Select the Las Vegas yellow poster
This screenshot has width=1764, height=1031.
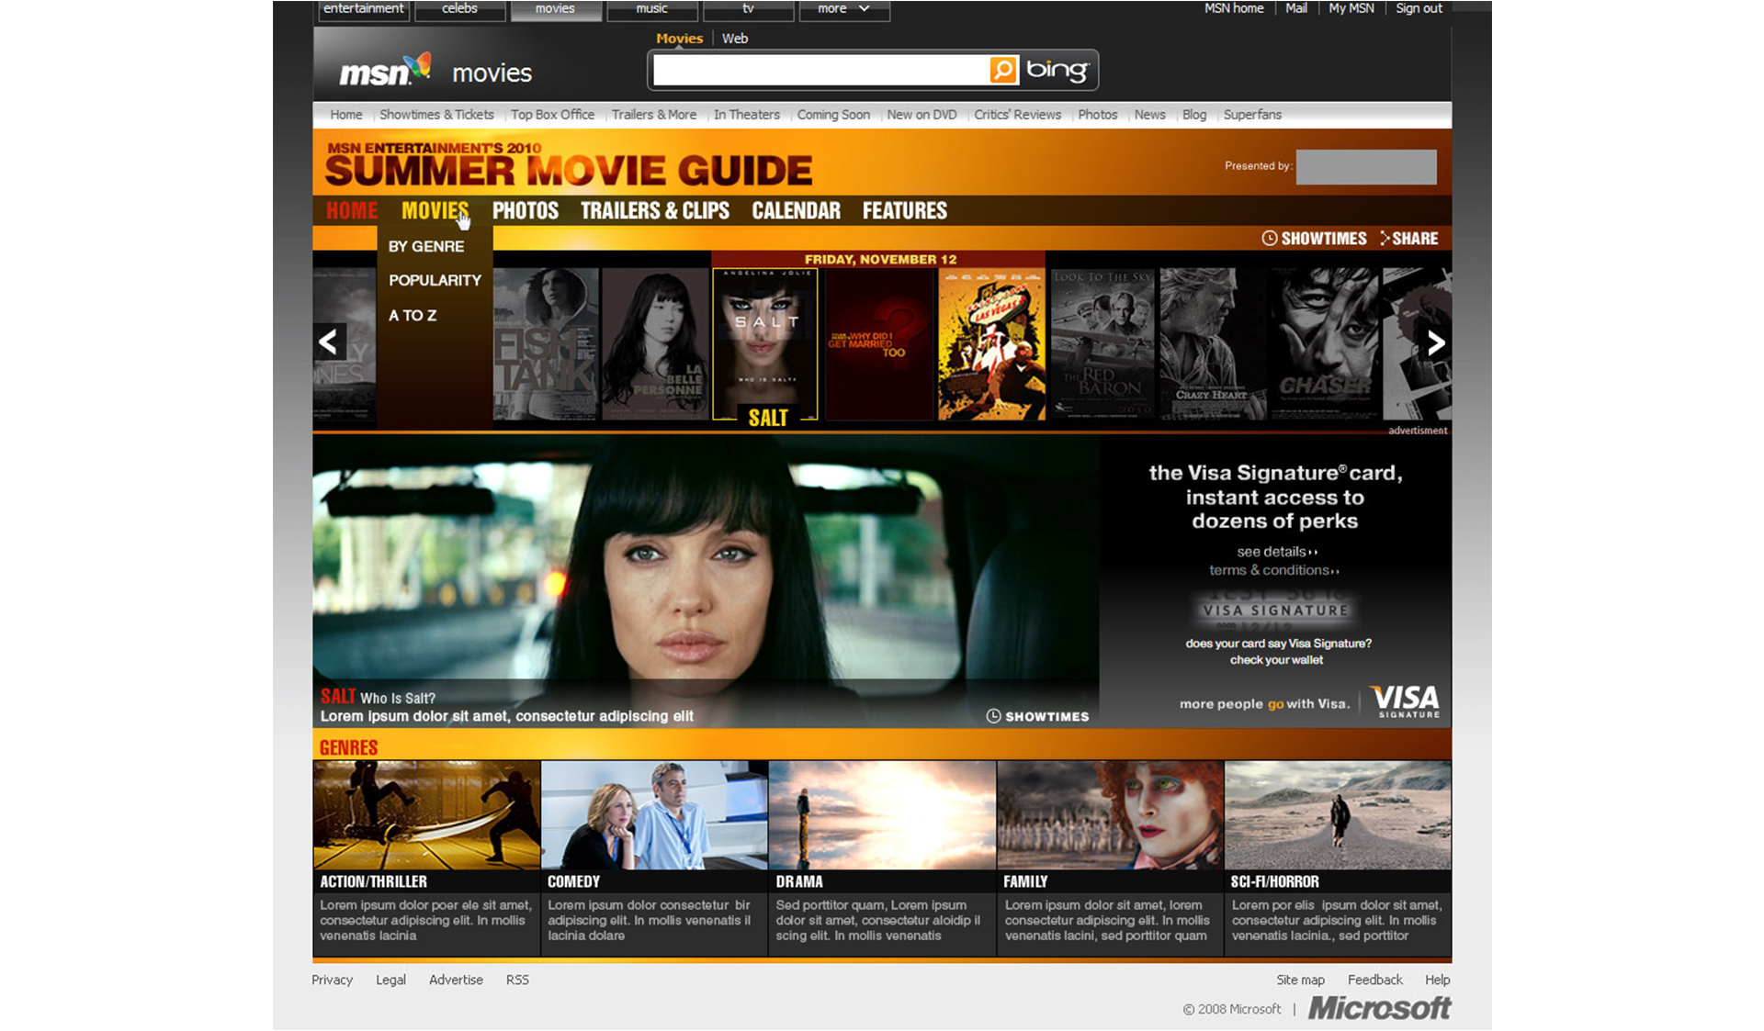coord(991,344)
